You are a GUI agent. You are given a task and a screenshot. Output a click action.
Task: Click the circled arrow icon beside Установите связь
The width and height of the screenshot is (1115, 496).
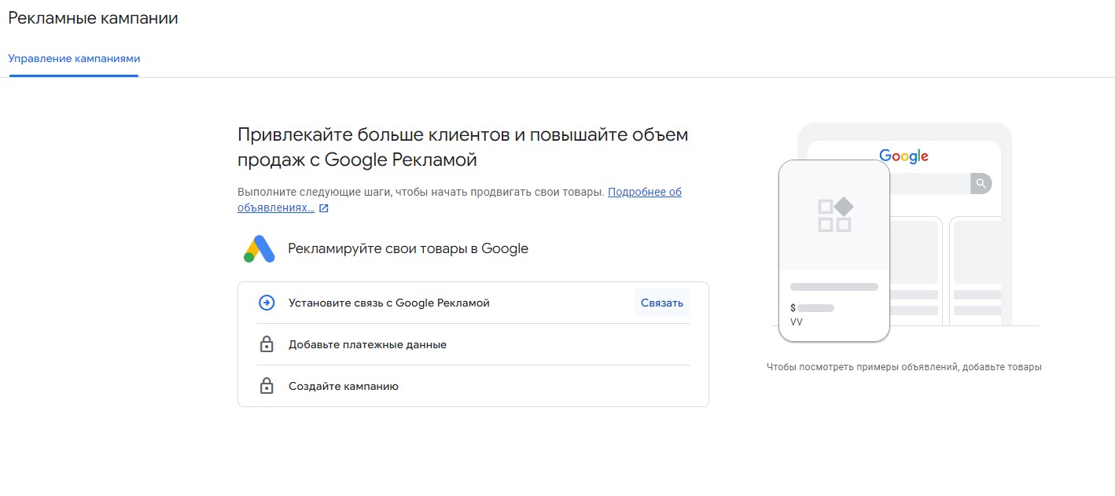click(x=267, y=303)
